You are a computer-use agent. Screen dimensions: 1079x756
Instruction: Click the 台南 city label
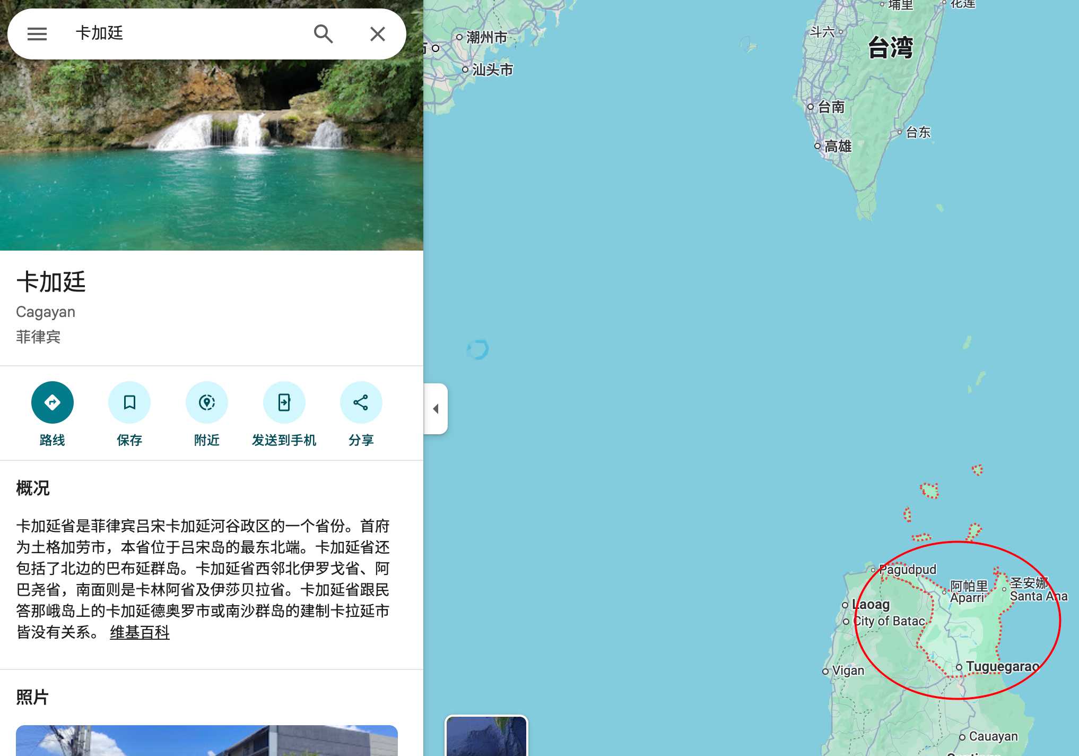coord(831,107)
